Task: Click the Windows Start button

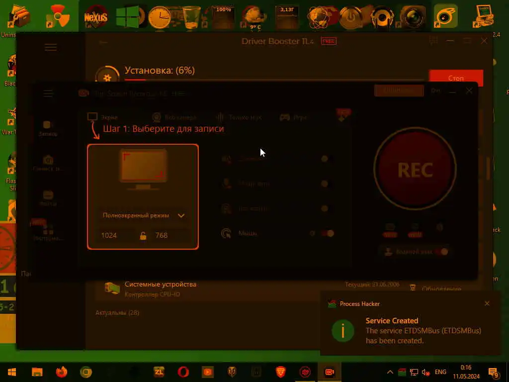Action: [x=12, y=372]
